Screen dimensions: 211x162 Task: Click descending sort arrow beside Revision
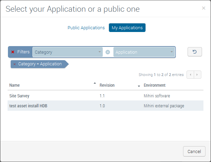139,86
